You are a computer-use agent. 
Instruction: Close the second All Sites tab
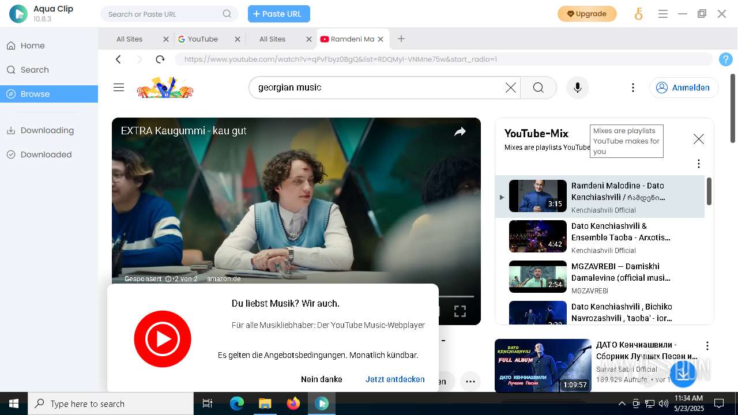tap(309, 39)
